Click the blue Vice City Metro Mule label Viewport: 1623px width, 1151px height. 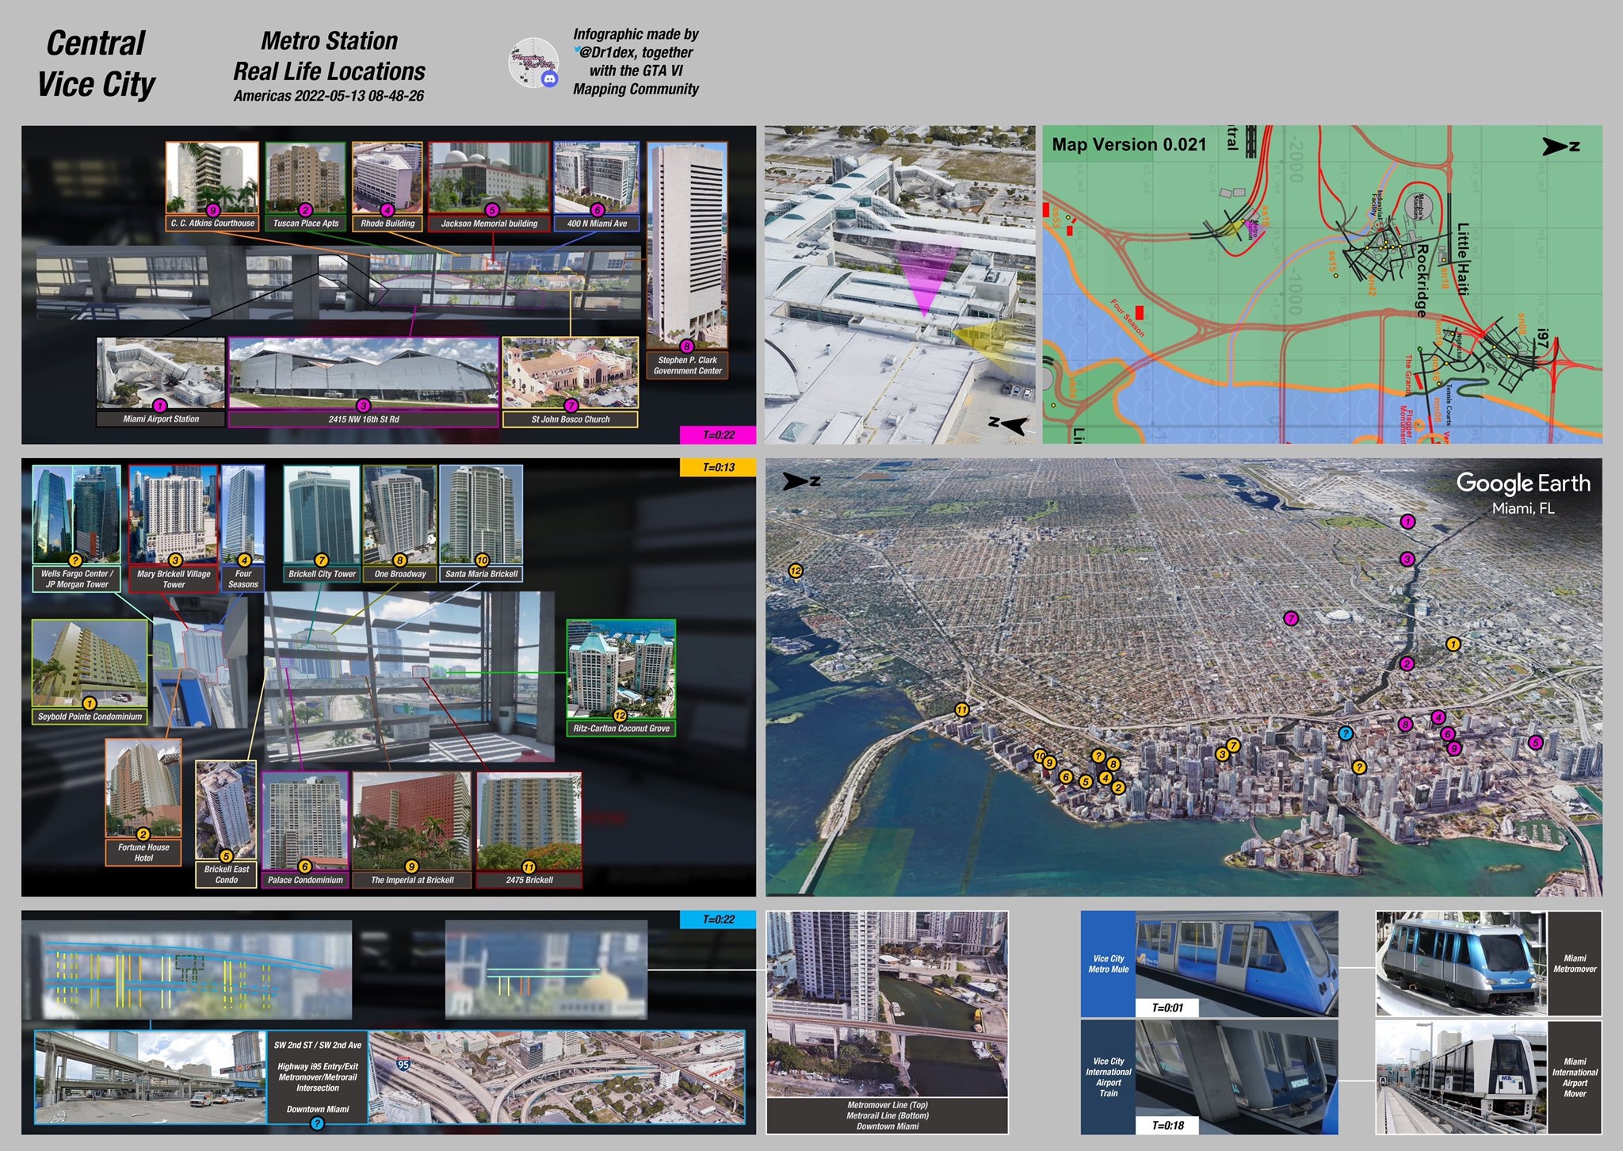coord(1108,964)
